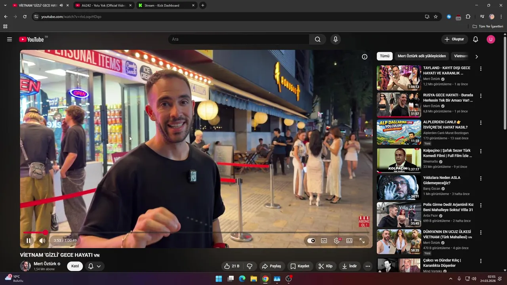Screen dimensions: 507x285
Task: Open options for ALPLERDEN CANLI video
Action: pyautogui.click(x=481, y=123)
